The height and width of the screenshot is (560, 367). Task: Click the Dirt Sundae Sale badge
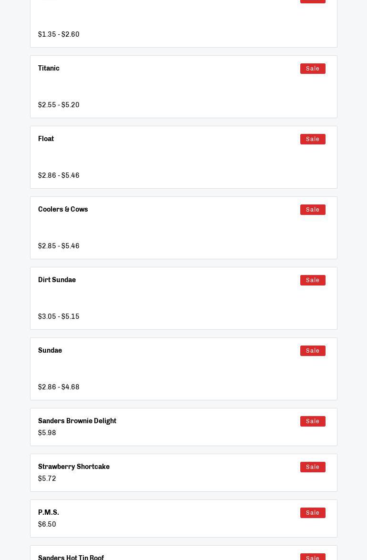coord(313,280)
